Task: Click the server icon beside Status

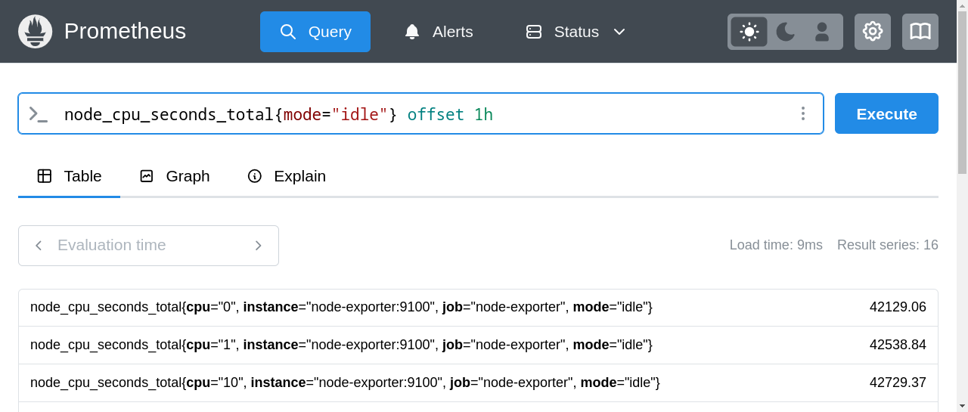Action: [534, 32]
